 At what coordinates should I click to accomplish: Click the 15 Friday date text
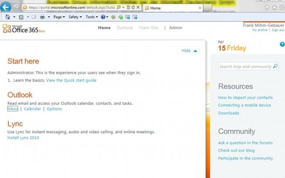pos(232,48)
